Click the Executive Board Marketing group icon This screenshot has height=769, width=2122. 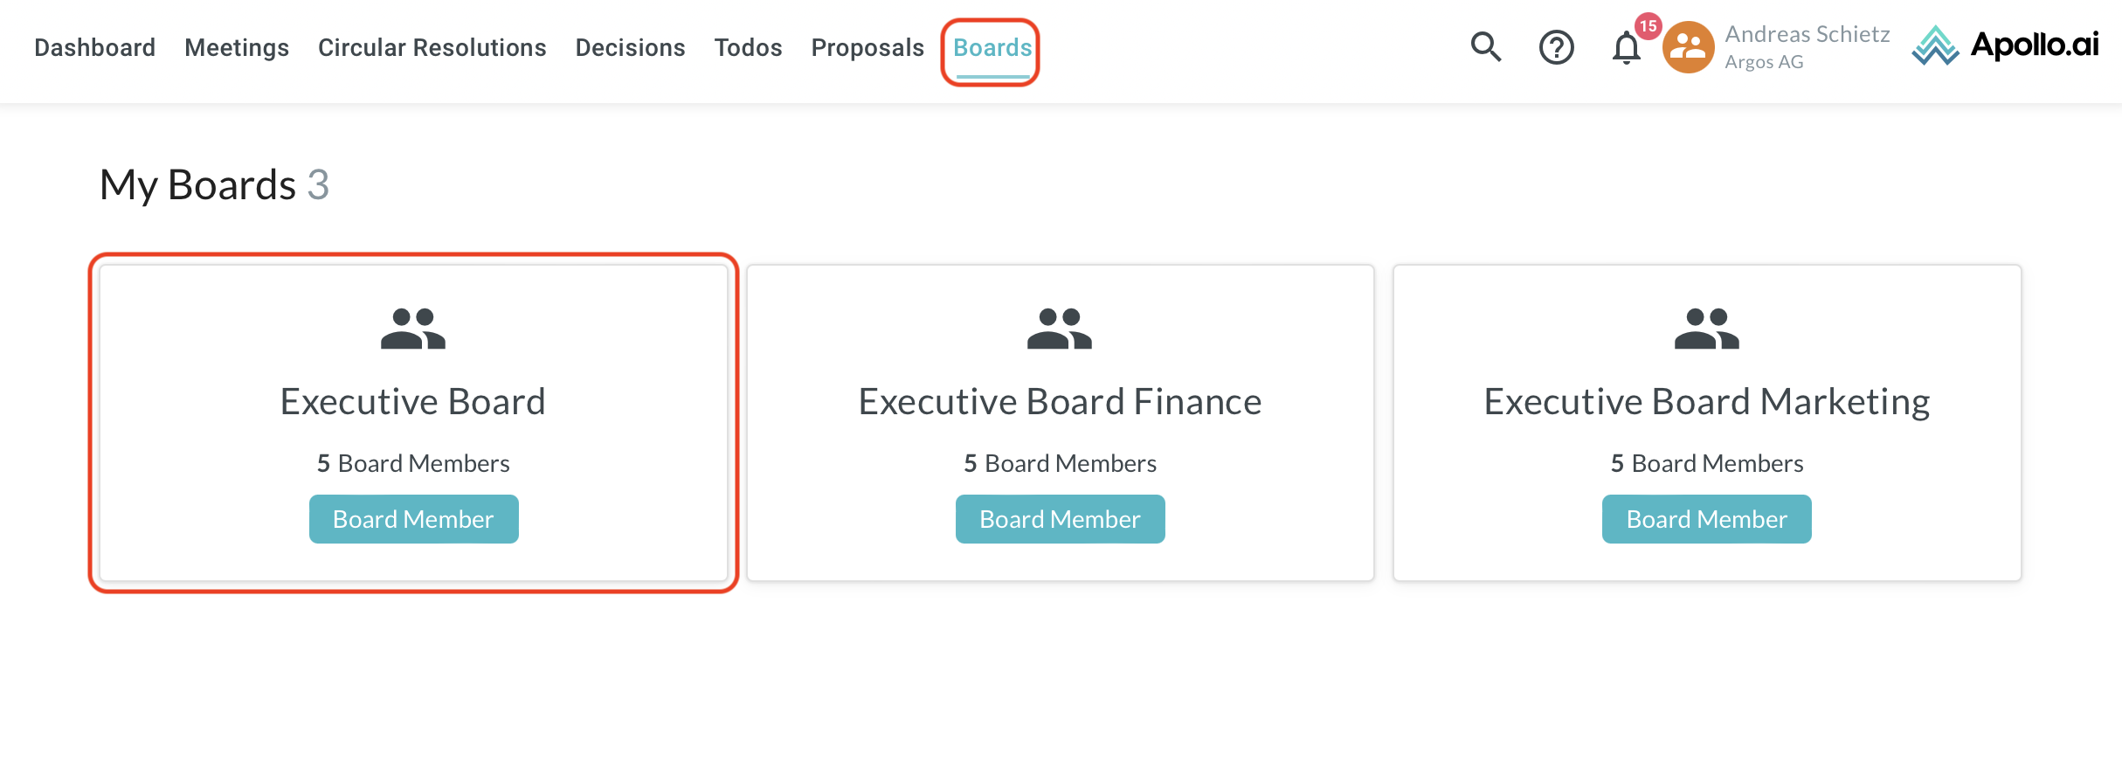(x=1706, y=329)
